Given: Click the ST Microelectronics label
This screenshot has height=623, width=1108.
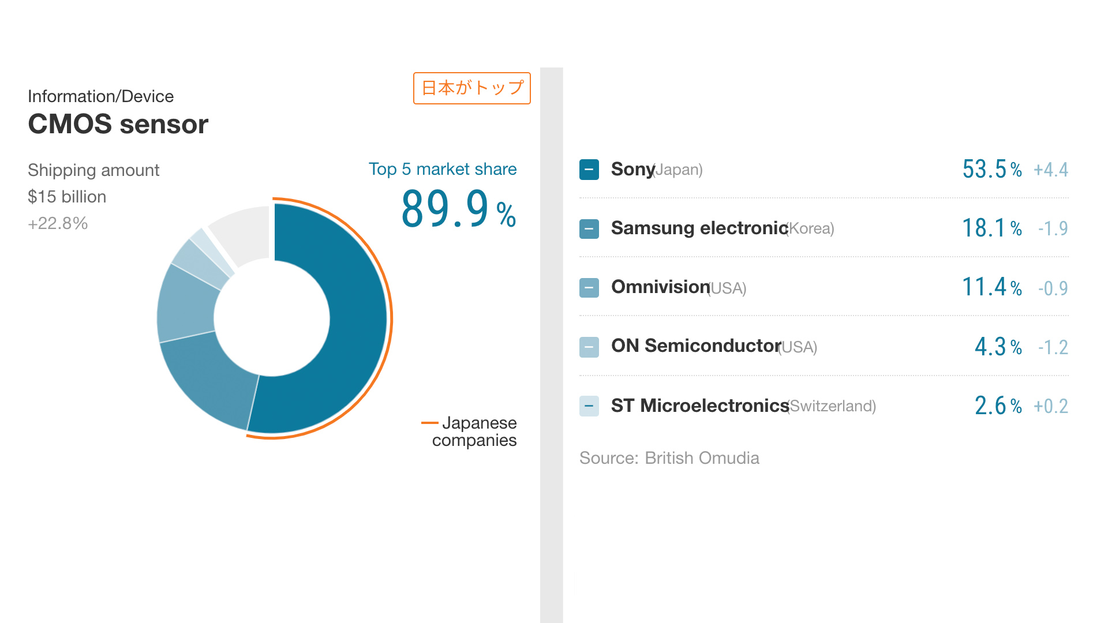Looking at the screenshot, I should [x=699, y=406].
